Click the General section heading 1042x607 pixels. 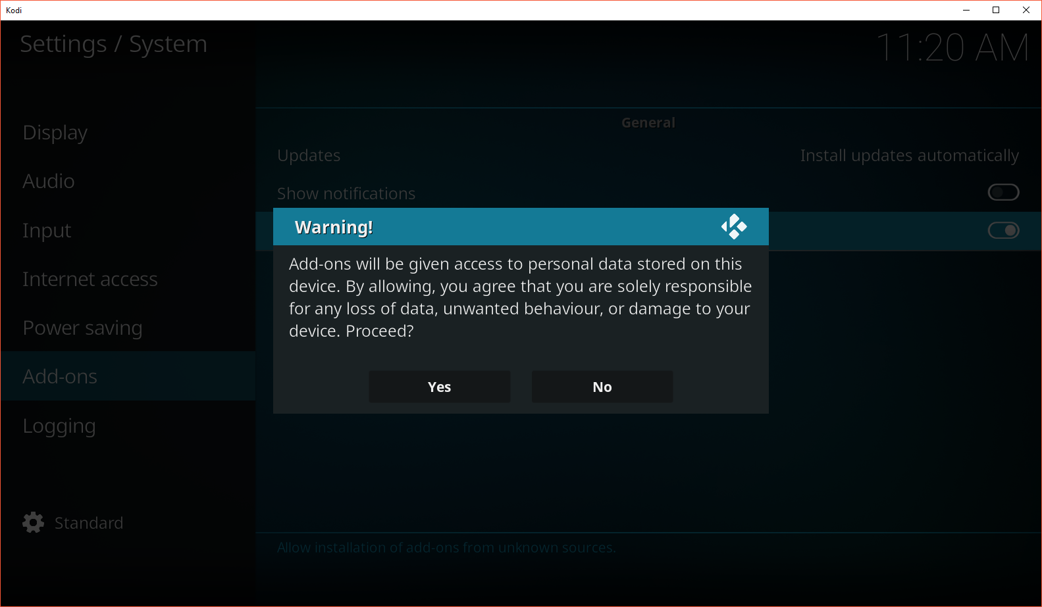tap(648, 123)
